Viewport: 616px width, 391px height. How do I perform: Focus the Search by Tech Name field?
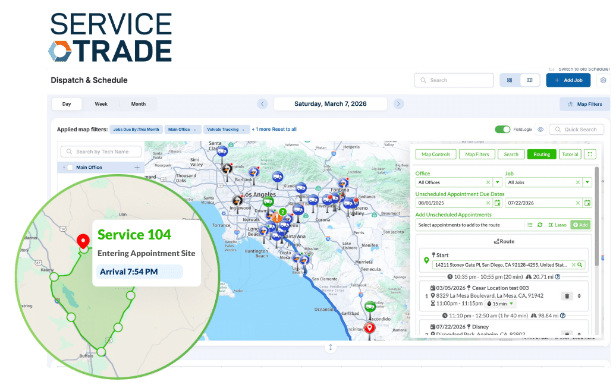click(x=101, y=152)
